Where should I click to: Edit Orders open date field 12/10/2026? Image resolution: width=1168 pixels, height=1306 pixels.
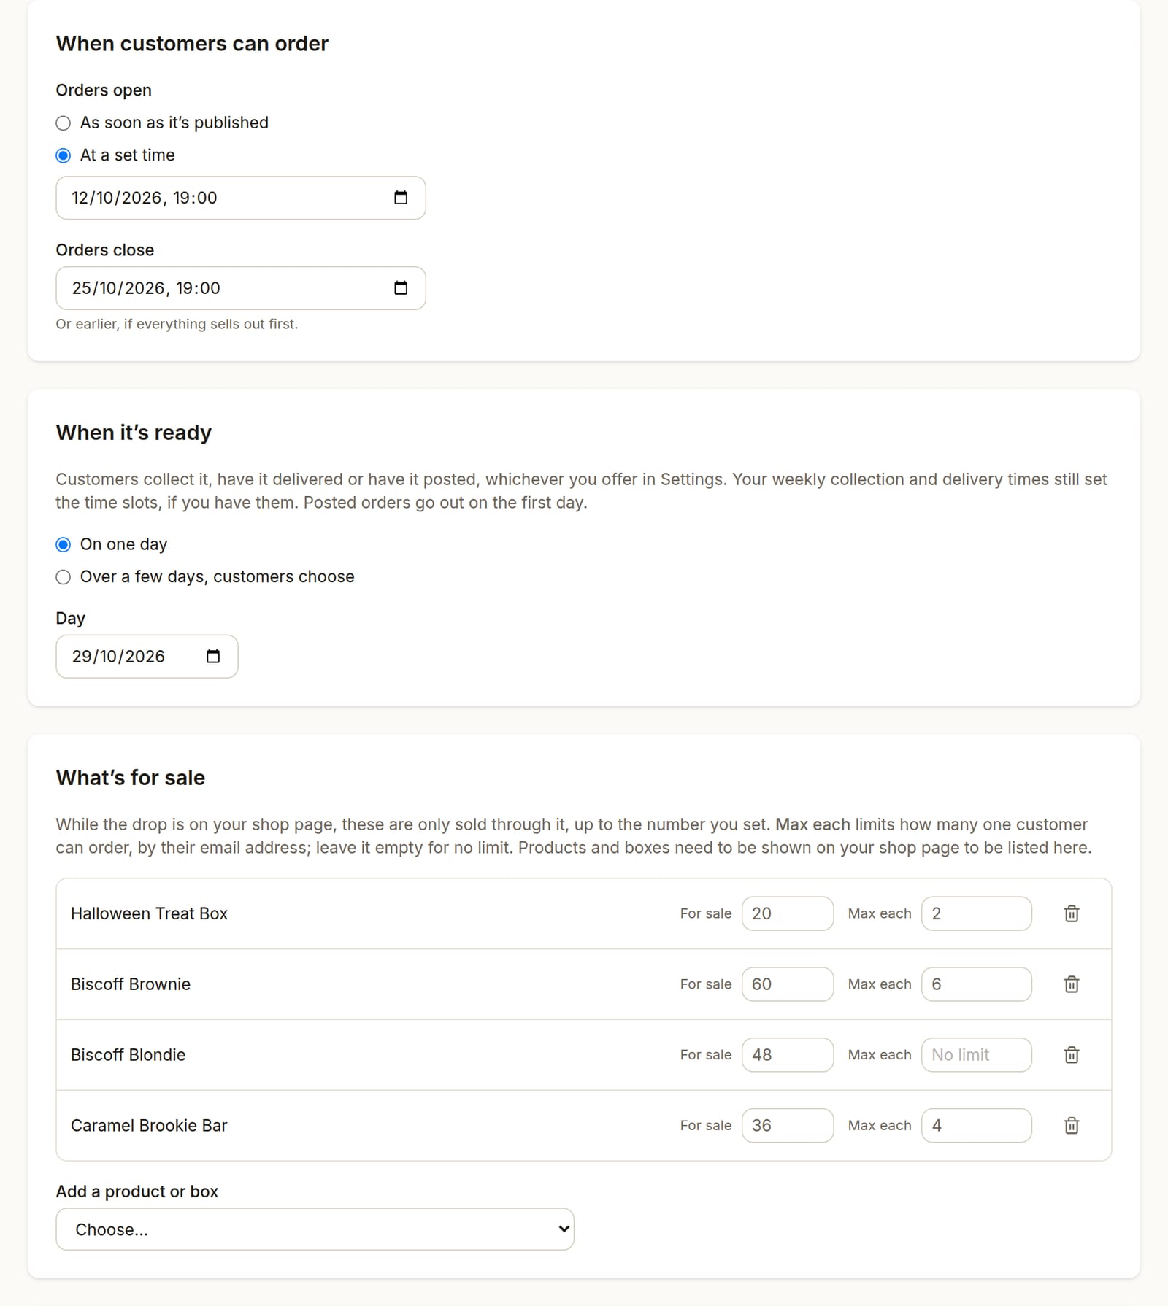[x=241, y=198]
